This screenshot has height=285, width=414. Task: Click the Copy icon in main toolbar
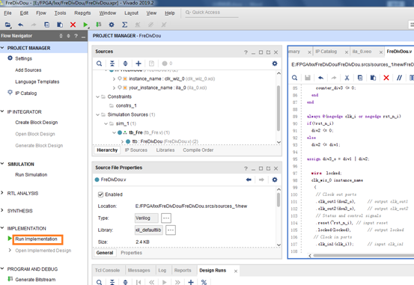tap(46, 25)
